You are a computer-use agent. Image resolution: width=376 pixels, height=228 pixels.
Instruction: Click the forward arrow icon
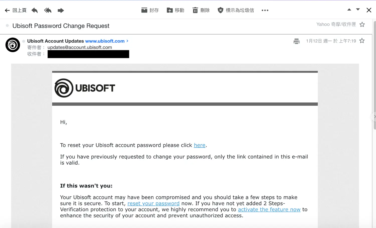coord(61,10)
